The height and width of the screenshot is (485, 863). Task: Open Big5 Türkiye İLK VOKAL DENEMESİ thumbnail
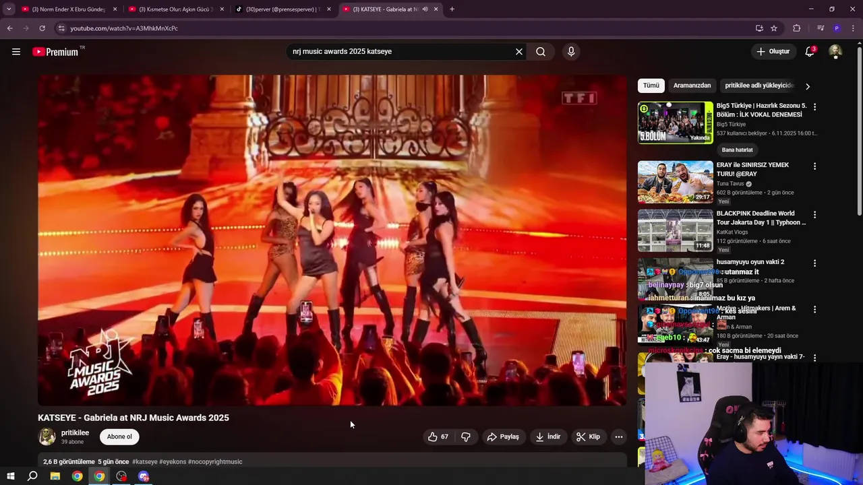pyautogui.click(x=675, y=123)
